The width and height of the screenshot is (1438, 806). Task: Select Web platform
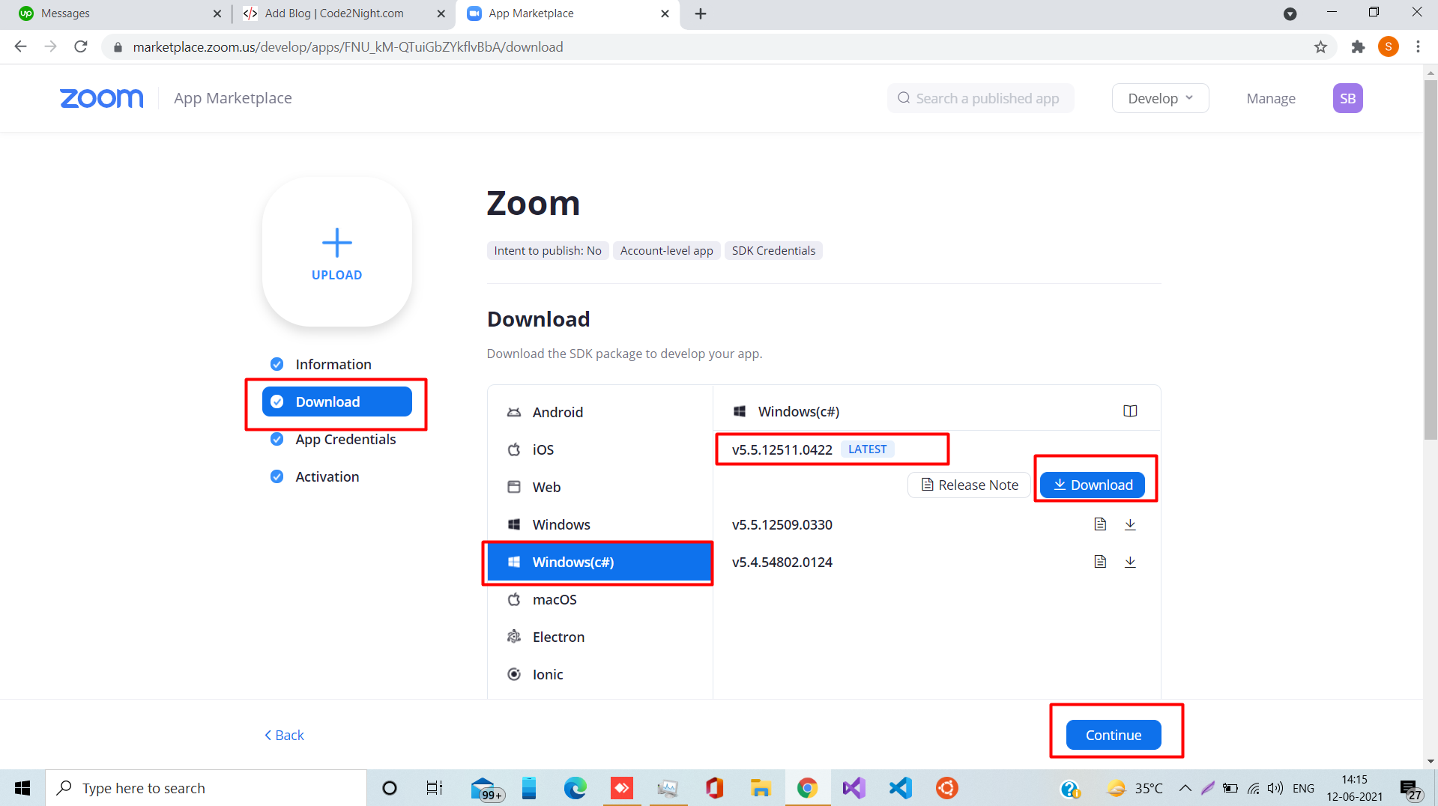point(599,487)
